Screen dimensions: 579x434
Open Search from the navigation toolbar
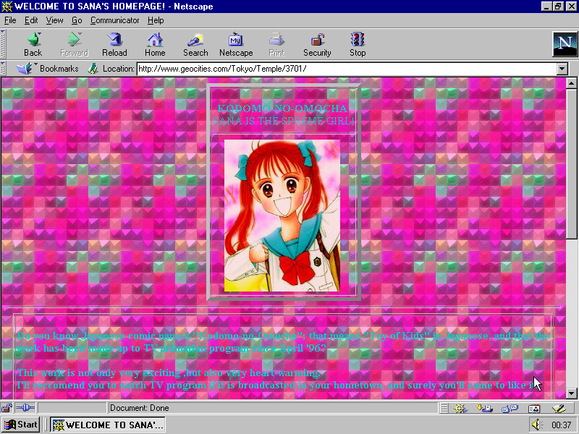click(x=195, y=44)
